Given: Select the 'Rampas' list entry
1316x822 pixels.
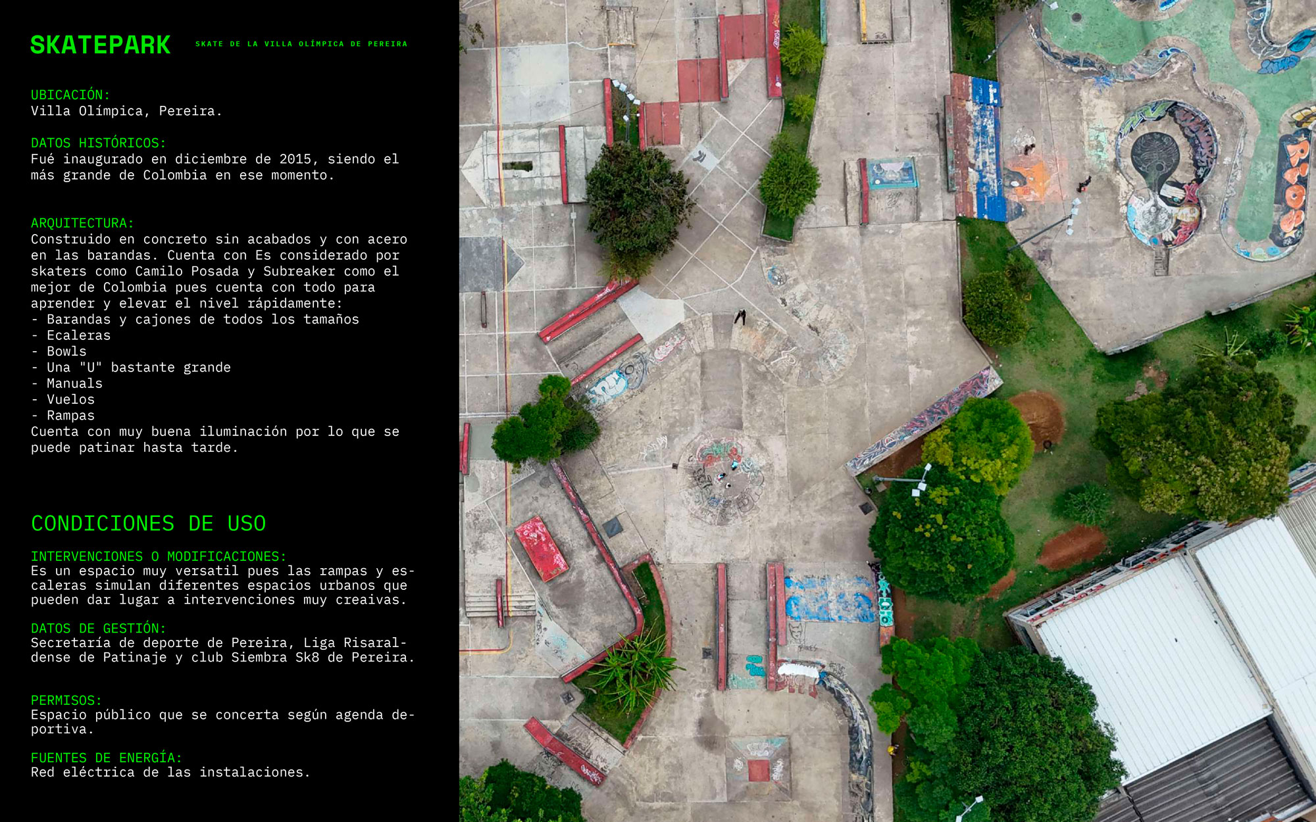Looking at the screenshot, I should (70, 416).
